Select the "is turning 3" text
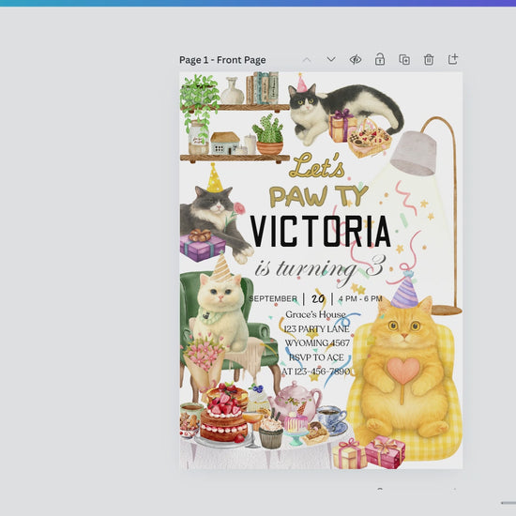This screenshot has width=516, height=516. coord(320,268)
